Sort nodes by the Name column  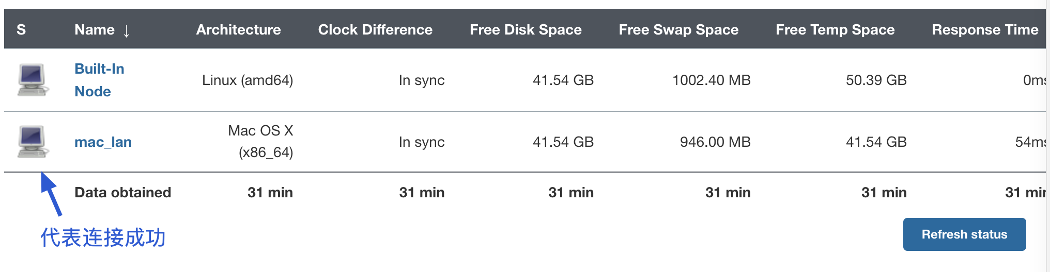click(95, 29)
